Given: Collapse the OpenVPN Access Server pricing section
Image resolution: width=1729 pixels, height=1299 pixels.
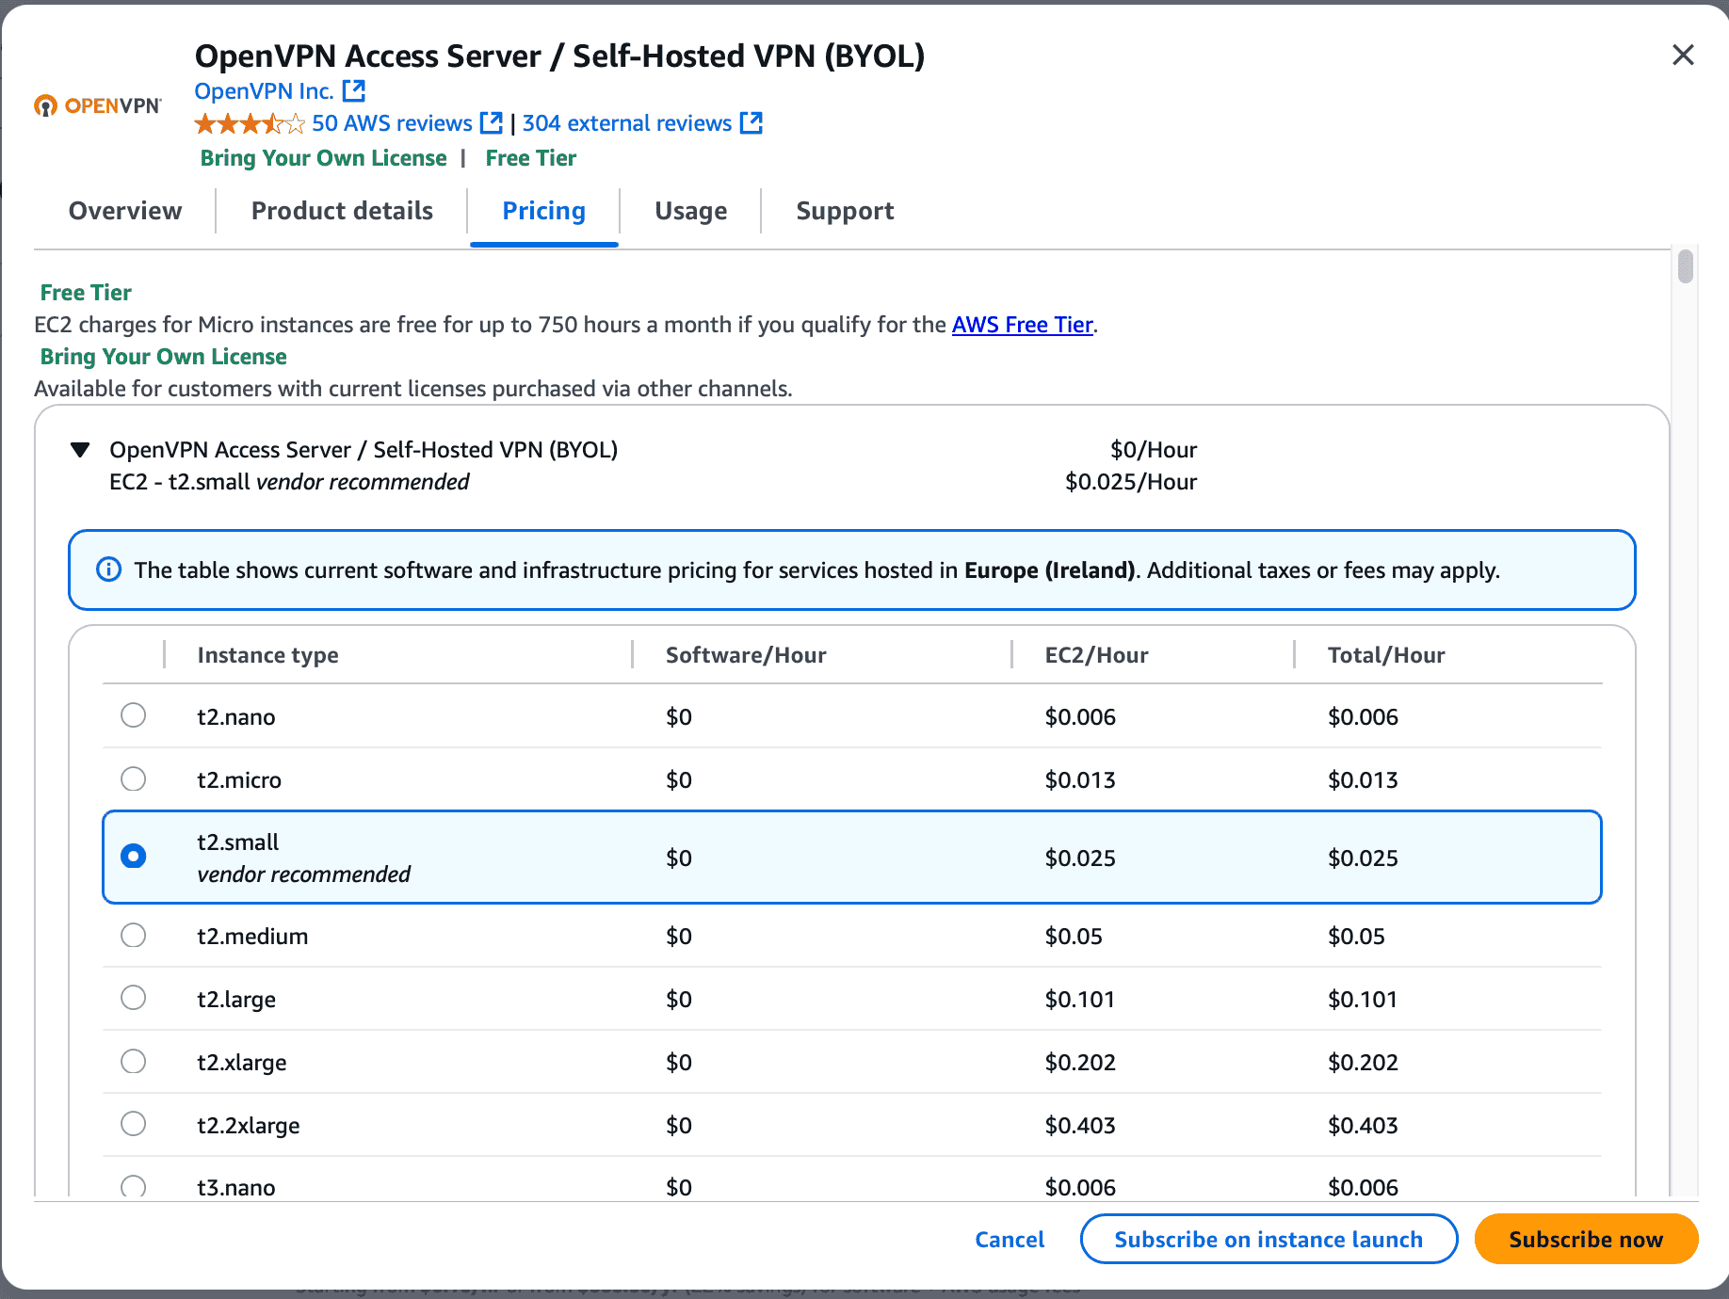Looking at the screenshot, I should click(x=81, y=450).
